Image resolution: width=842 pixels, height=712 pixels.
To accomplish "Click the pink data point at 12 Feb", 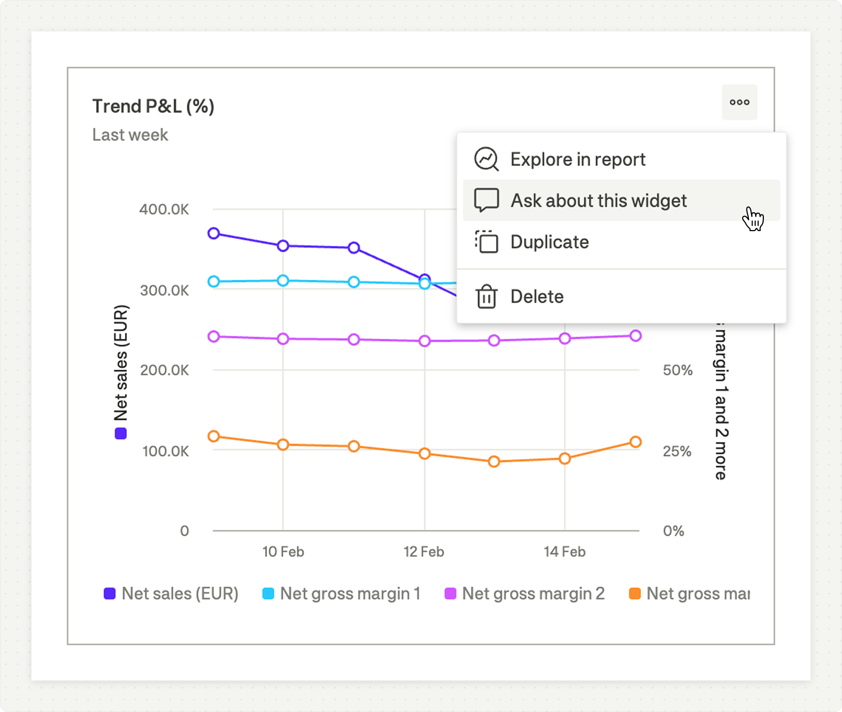I will click(x=425, y=341).
